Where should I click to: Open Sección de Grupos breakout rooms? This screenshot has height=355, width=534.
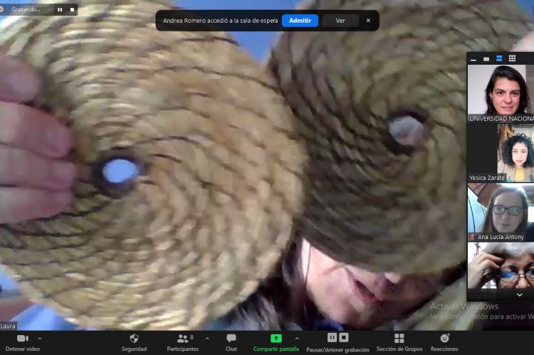point(399,338)
